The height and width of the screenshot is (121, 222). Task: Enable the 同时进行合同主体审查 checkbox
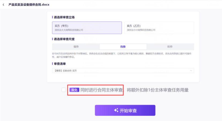64,90
